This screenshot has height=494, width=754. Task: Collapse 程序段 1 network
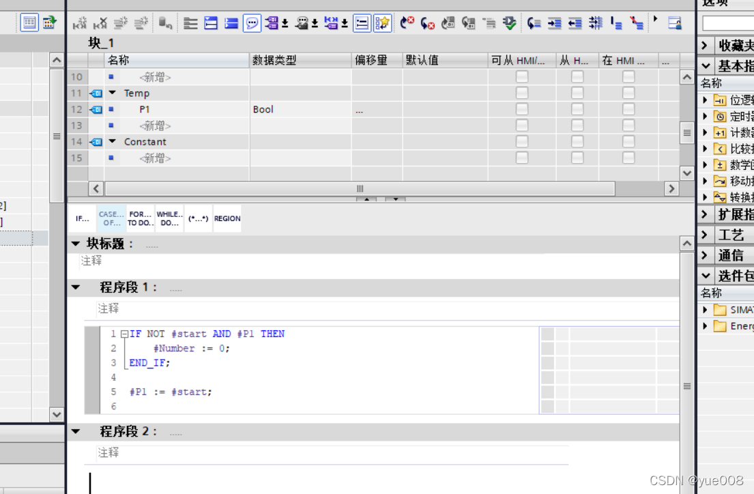[x=76, y=287]
